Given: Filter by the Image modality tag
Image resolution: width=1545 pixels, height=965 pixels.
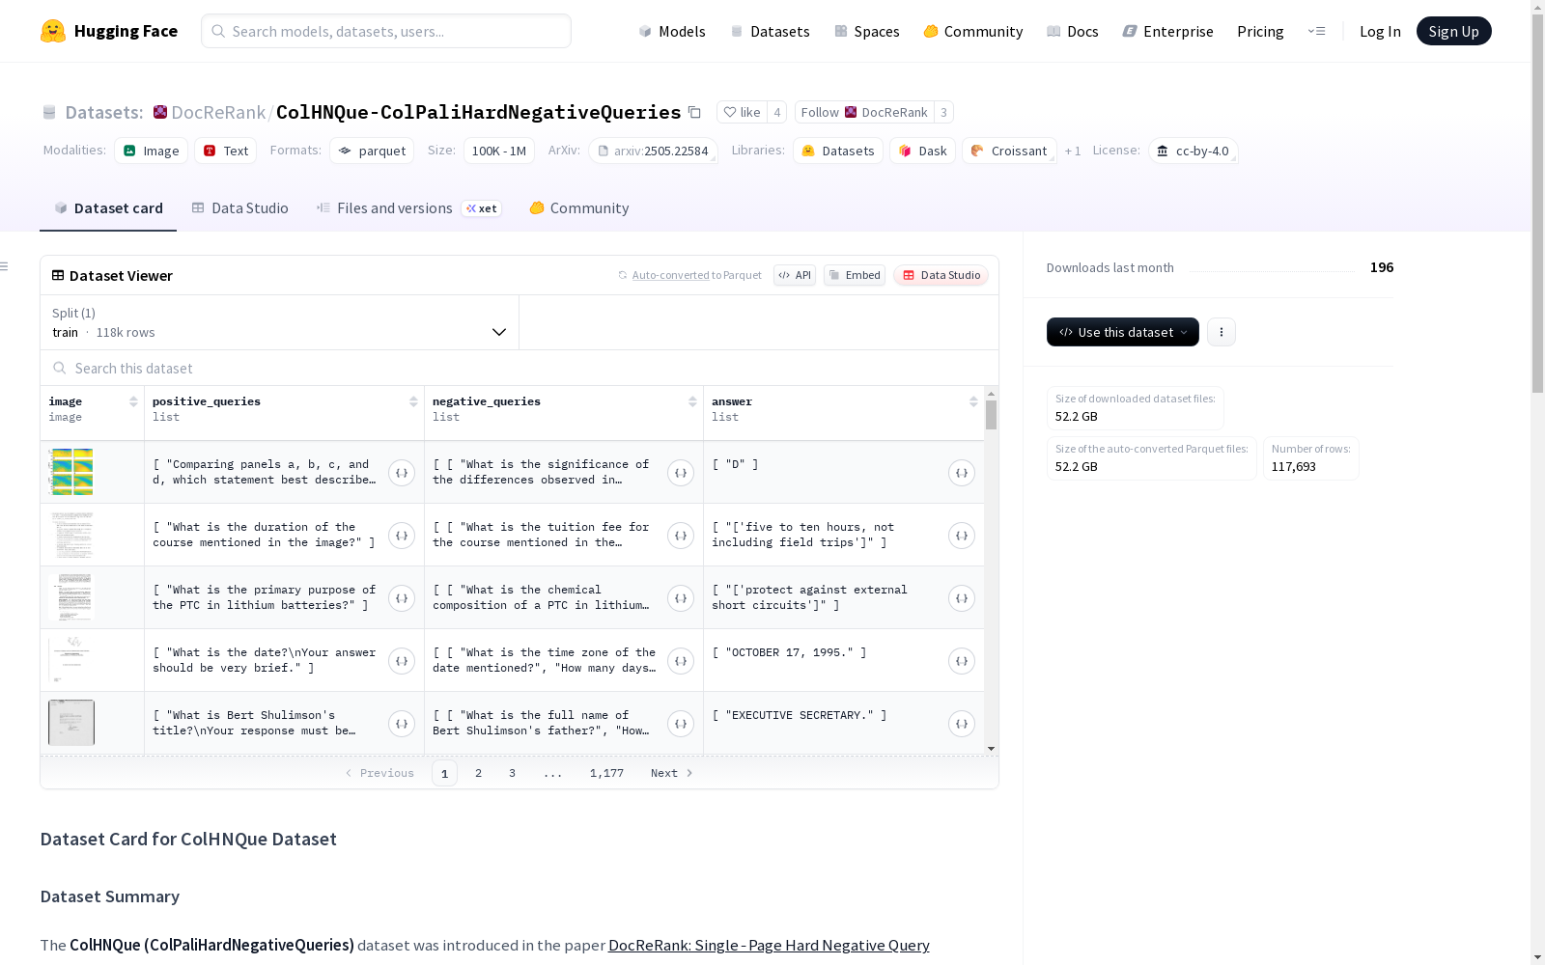Looking at the screenshot, I should [152, 151].
